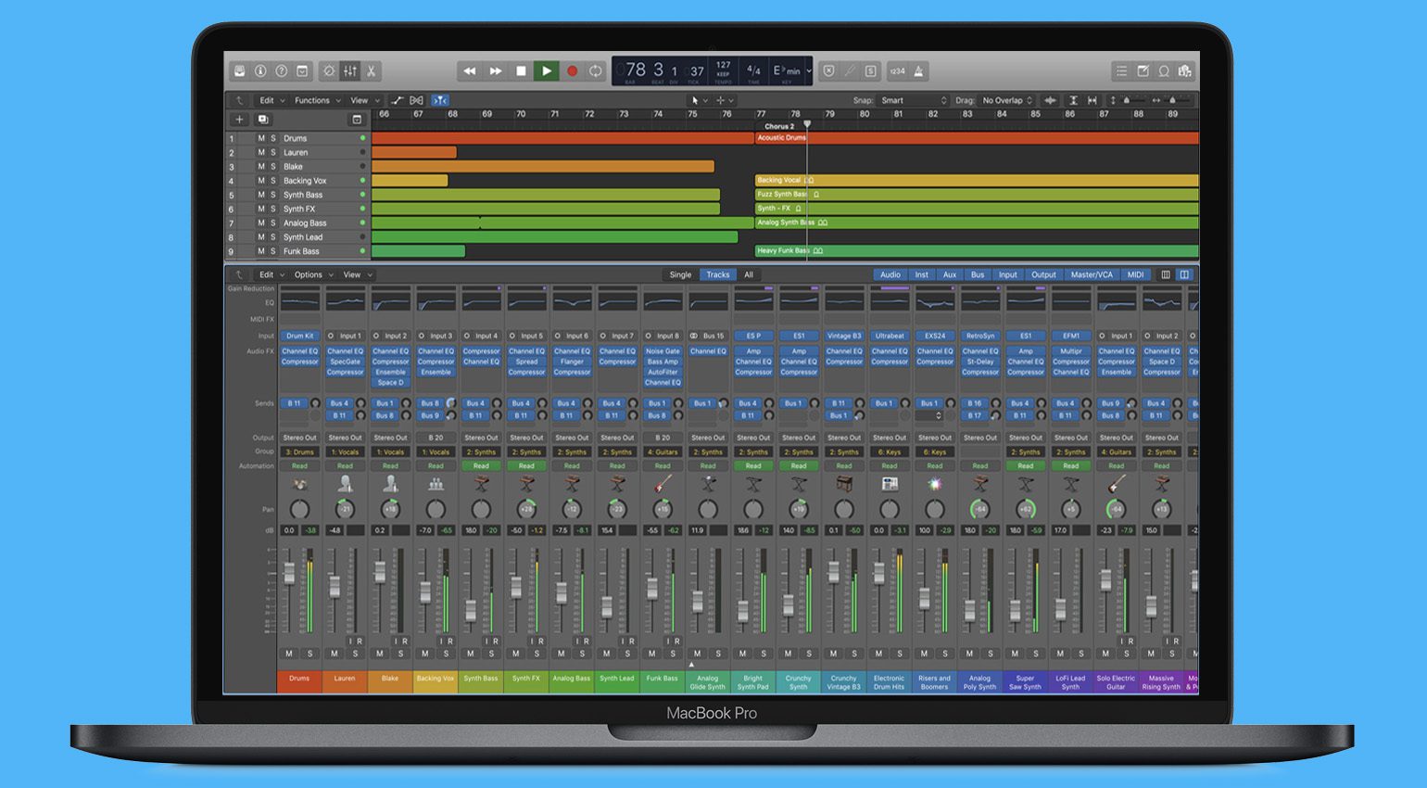Open the List Editors button
Viewport: 1427px width, 788px height.
coord(1122,71)
